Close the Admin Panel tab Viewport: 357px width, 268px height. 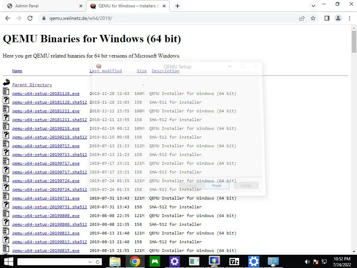click(x=81, y=6)
